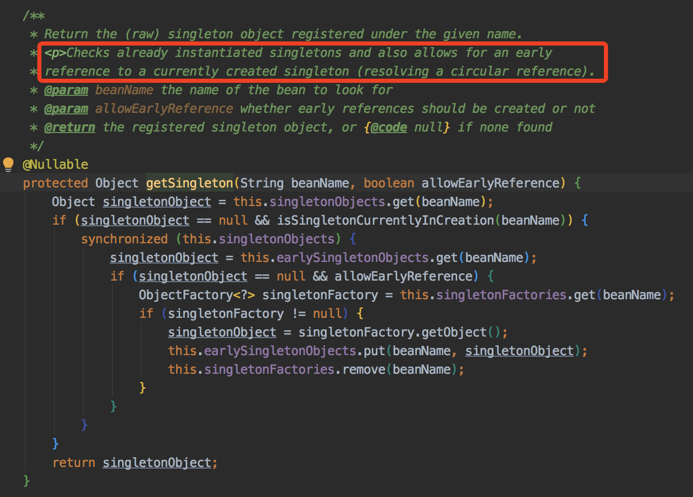Click the @return Javadoc tag
The image size is (693, 497).
click(x=70, y=127)
